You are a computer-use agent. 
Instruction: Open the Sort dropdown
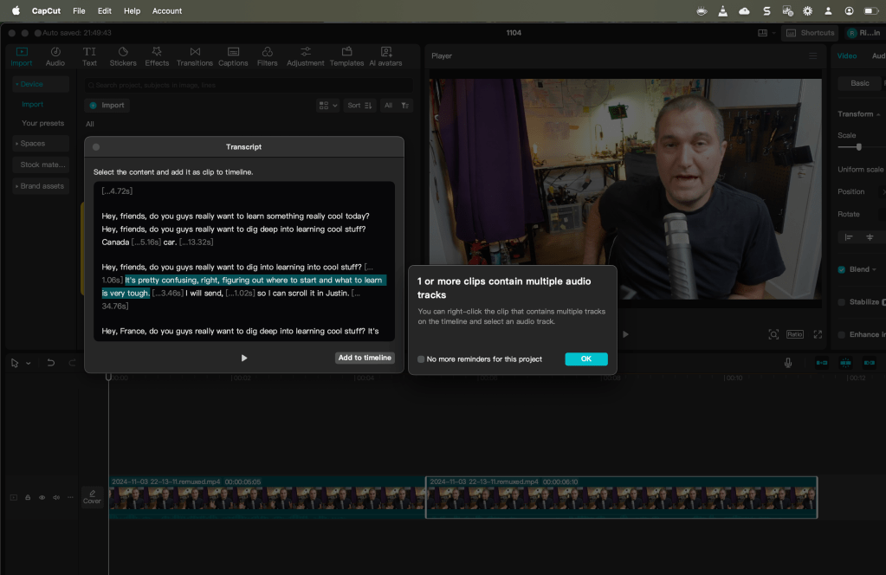(359, 106)
